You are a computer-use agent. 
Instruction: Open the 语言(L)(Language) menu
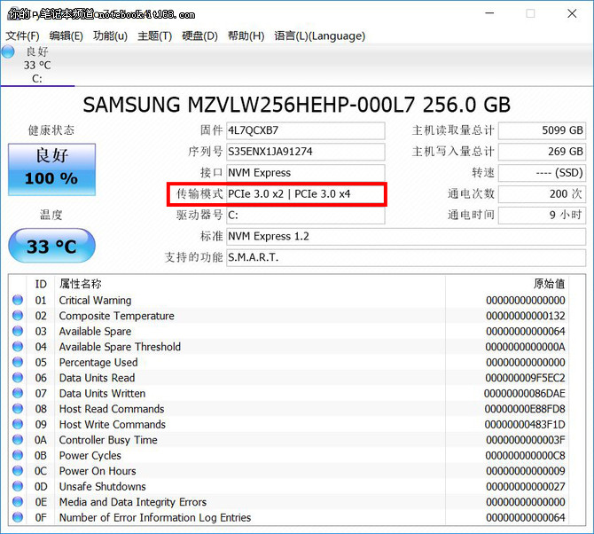(x=320, y=36)
